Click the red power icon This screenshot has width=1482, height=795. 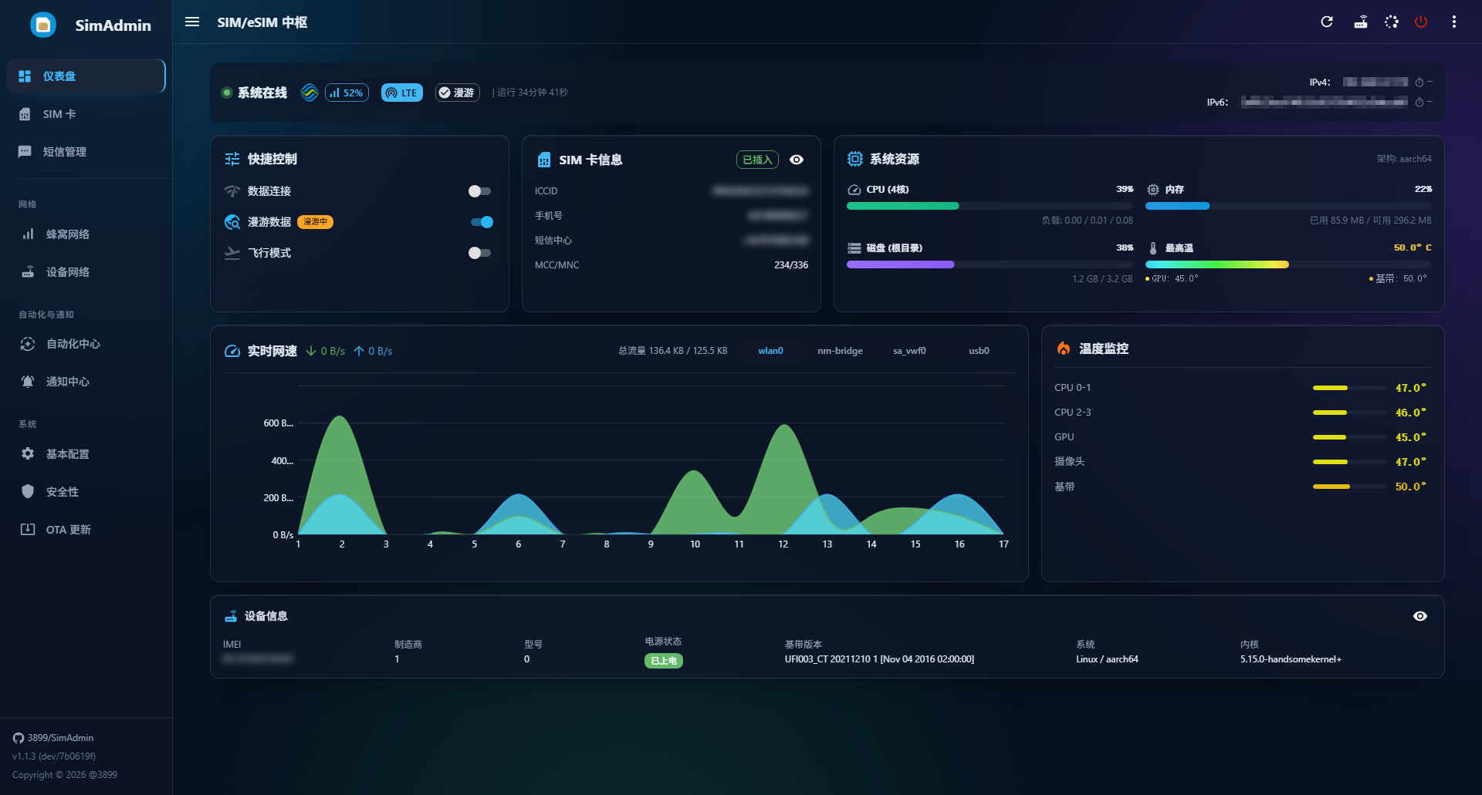tap(1421, 22)
